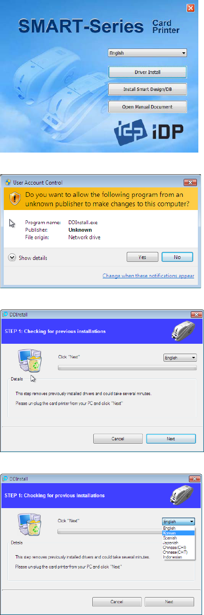Click Install Smart Design/DB button
The image size is (204, 615).
(147, 89)
